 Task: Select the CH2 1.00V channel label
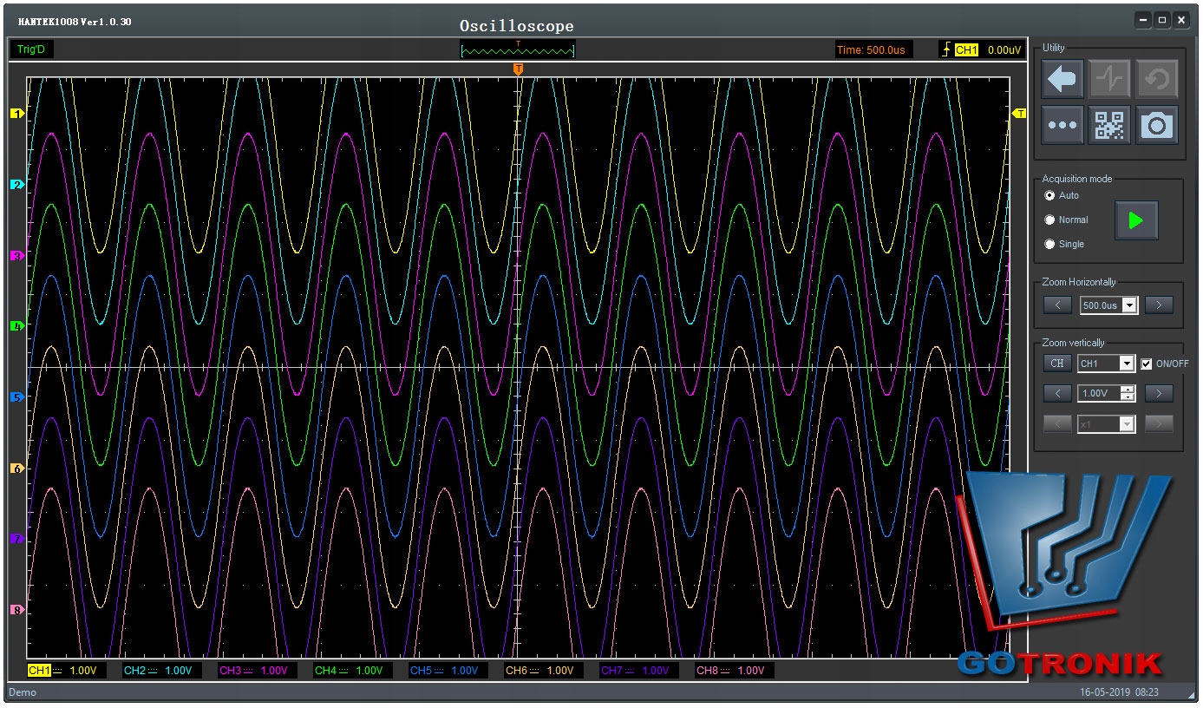(x=163, y=671)
